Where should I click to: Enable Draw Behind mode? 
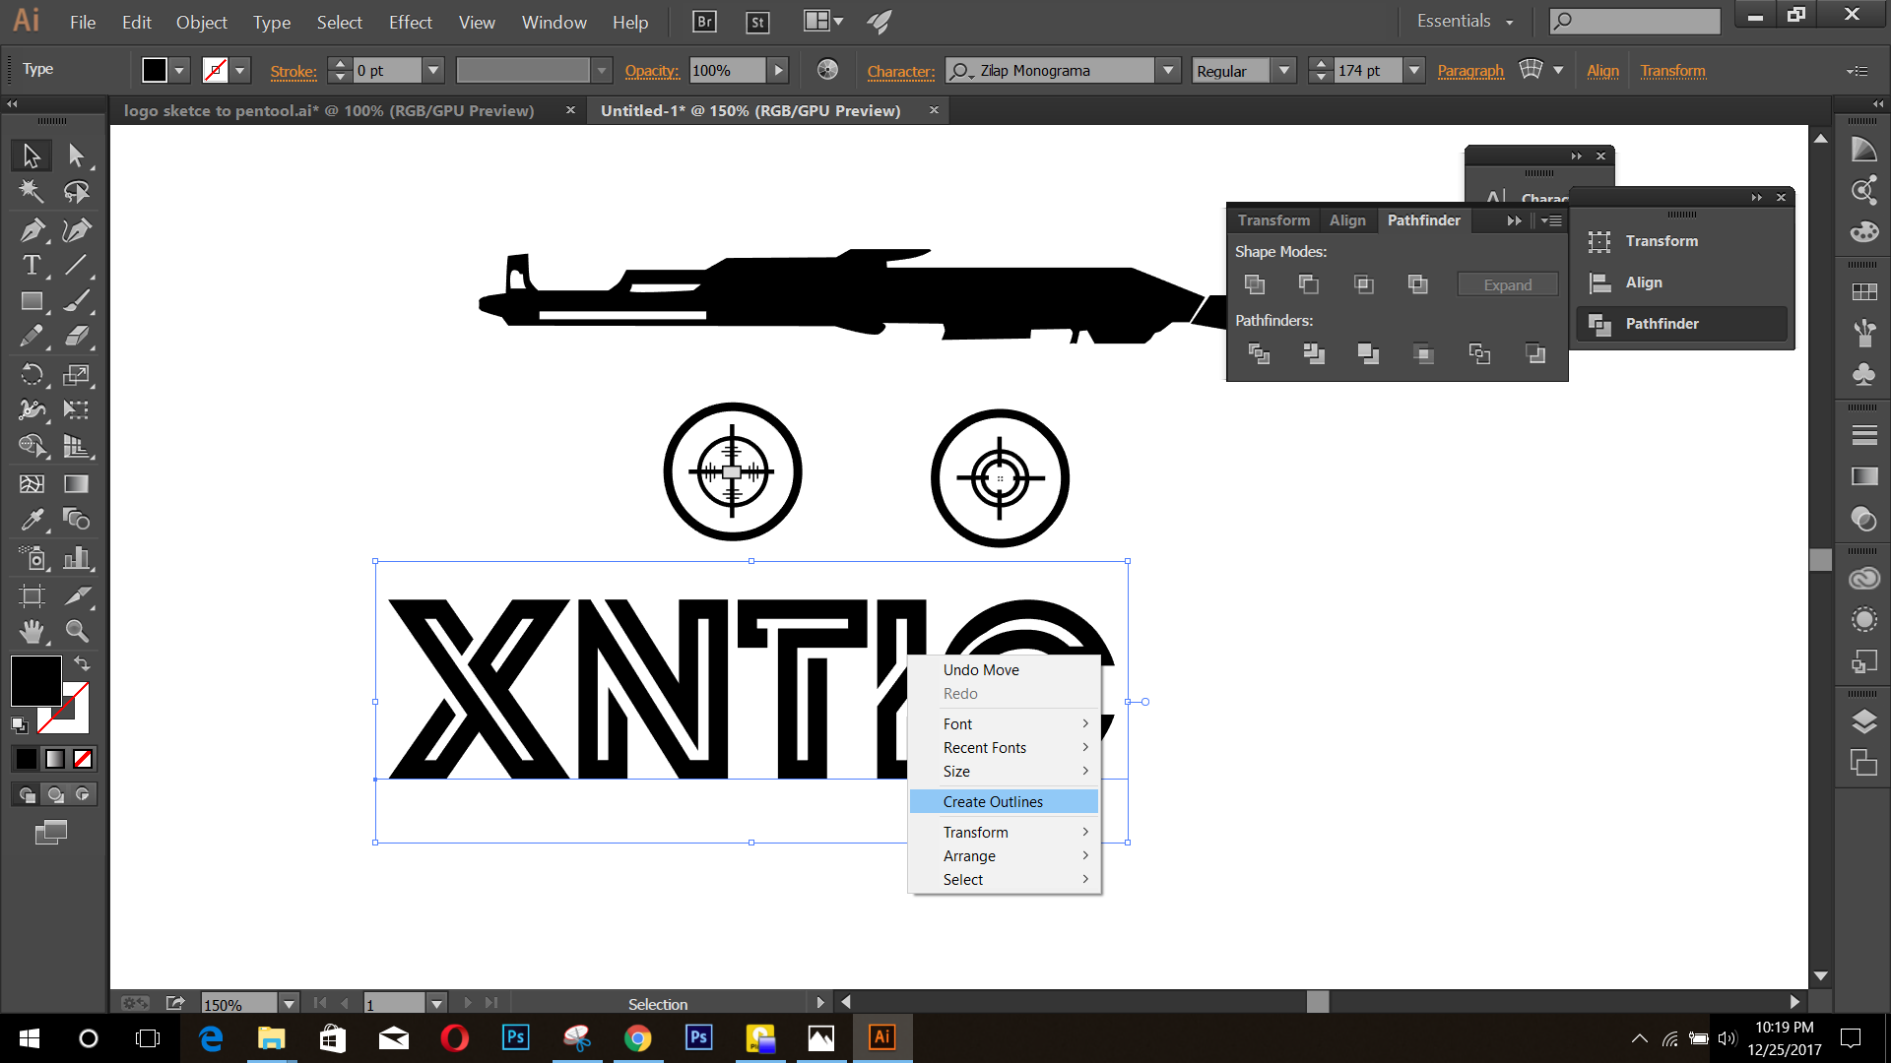[x=55, y=794]
